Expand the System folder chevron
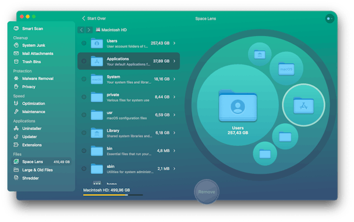The width and height of the screenshot is (354, 222). 174,79
